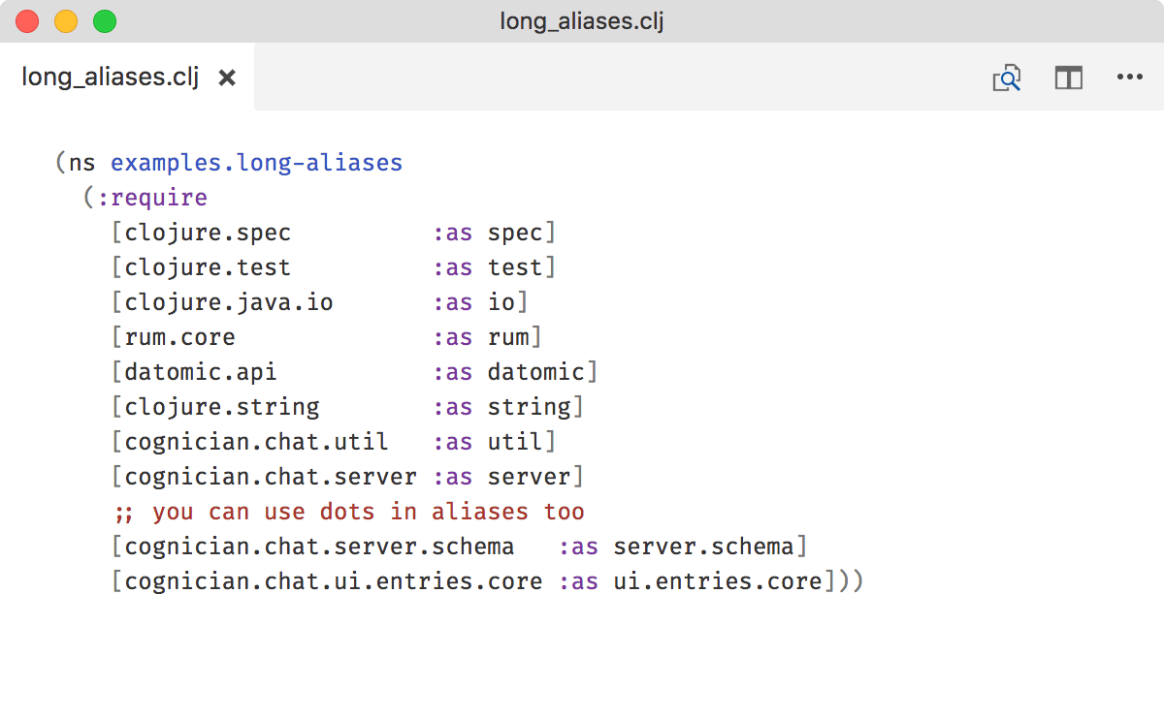This screenshot has width=1164, height=719.
Task: Place cursor in clojure.java.io
Action: tap(229, 302)
